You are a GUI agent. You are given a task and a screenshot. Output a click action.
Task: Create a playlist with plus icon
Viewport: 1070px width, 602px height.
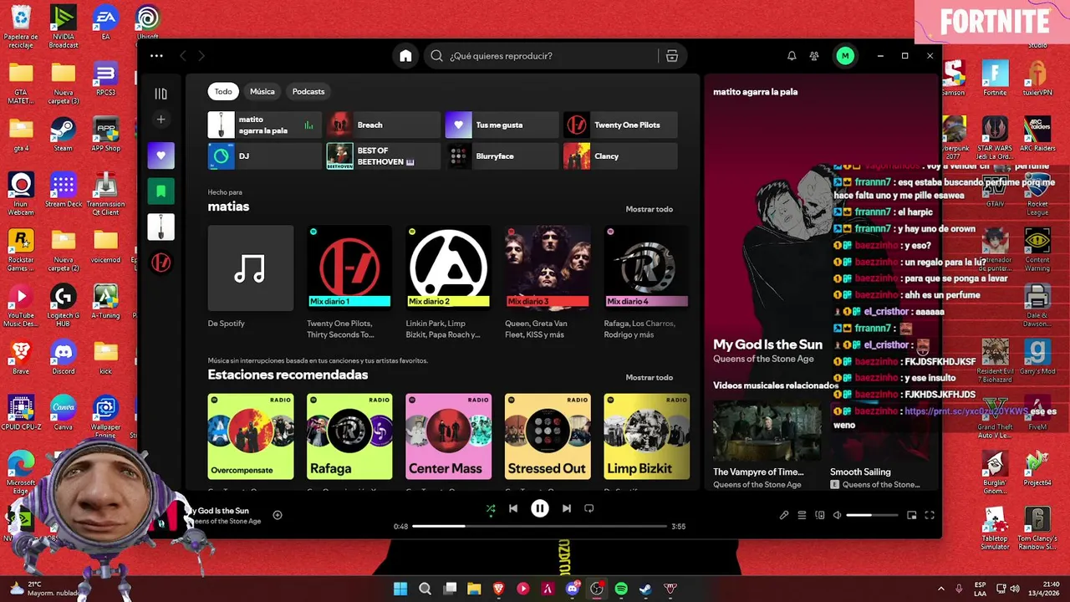tap(161, 120)
